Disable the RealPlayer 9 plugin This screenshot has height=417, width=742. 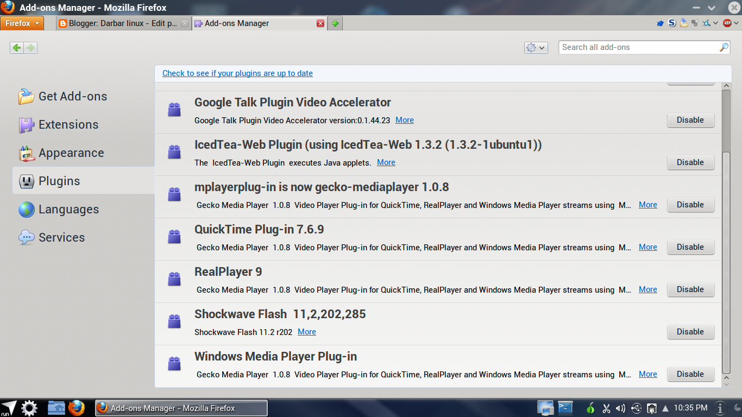(690, 289)
